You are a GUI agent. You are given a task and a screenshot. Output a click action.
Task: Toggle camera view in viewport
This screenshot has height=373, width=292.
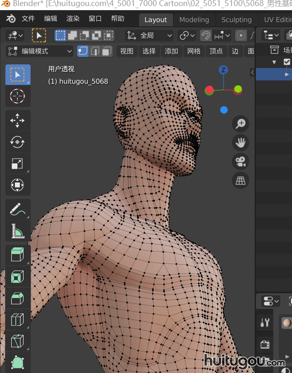(241, 161)
